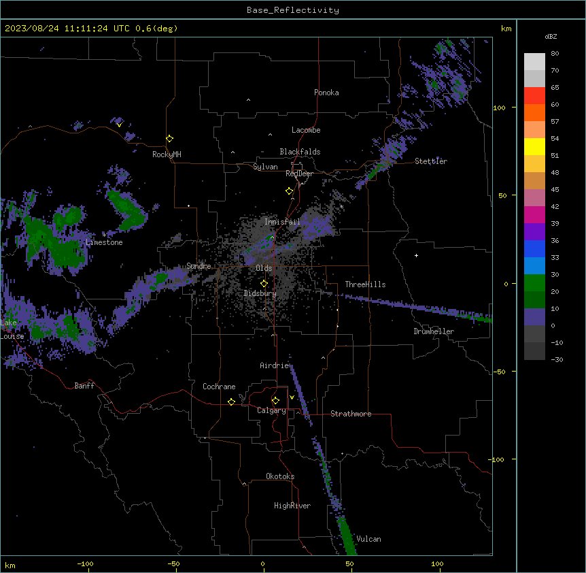Screen dimensions: 586x573
Task: Select the Okotoks label
Action: [280, 476]
